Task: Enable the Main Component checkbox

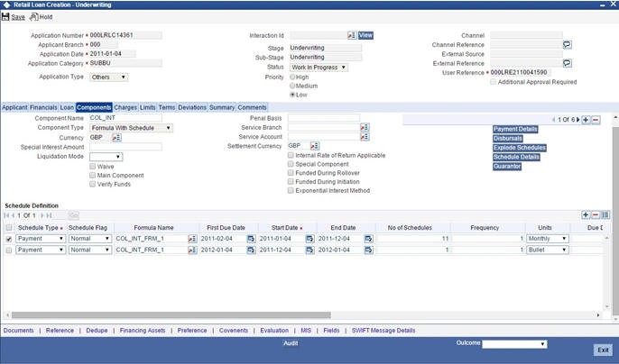Action: pos(92,175)
